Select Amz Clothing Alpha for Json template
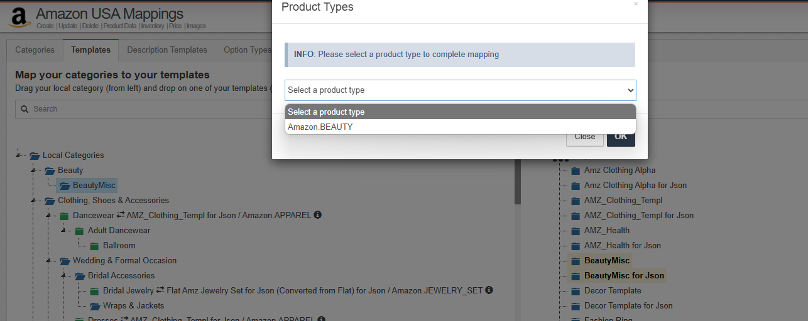This screenshot has height=321, width=808. click(x=635, y=185)
